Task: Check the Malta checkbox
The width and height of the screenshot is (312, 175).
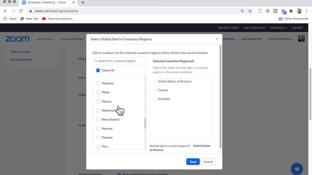Action: point(98,92)
